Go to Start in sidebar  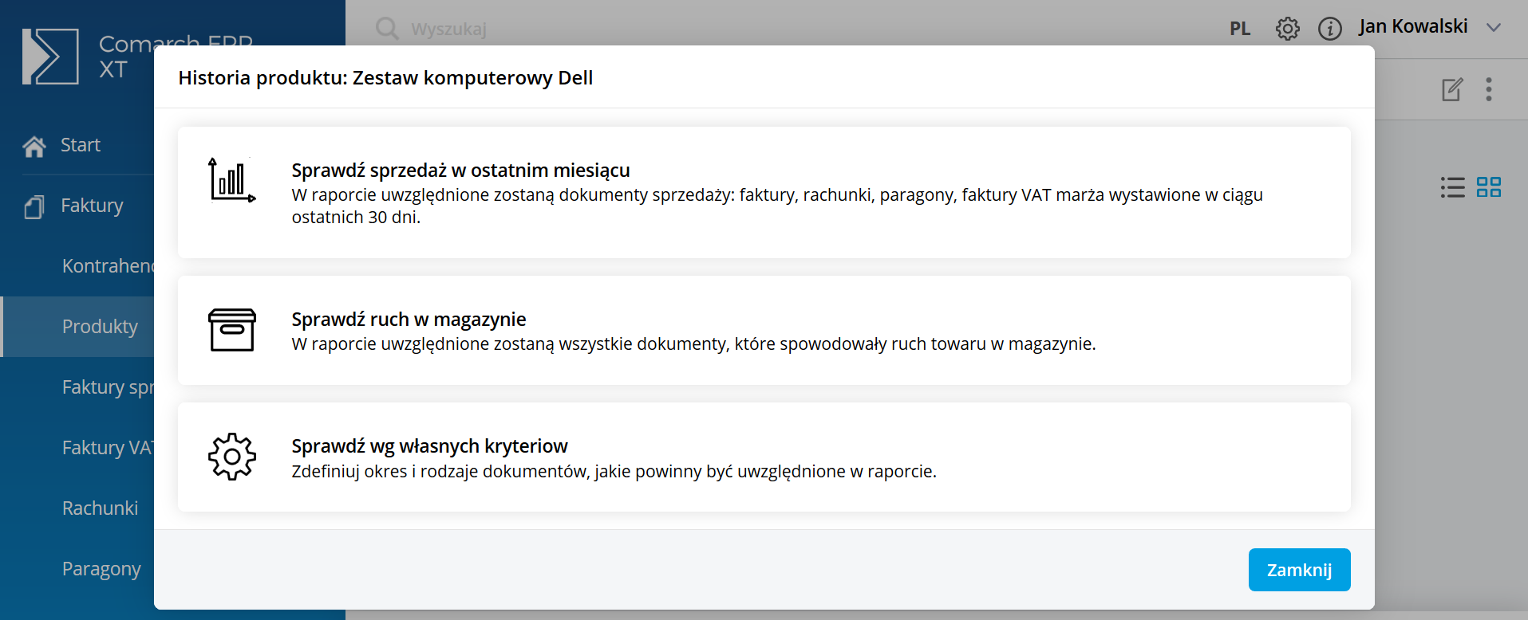click(x=80, y=145)
